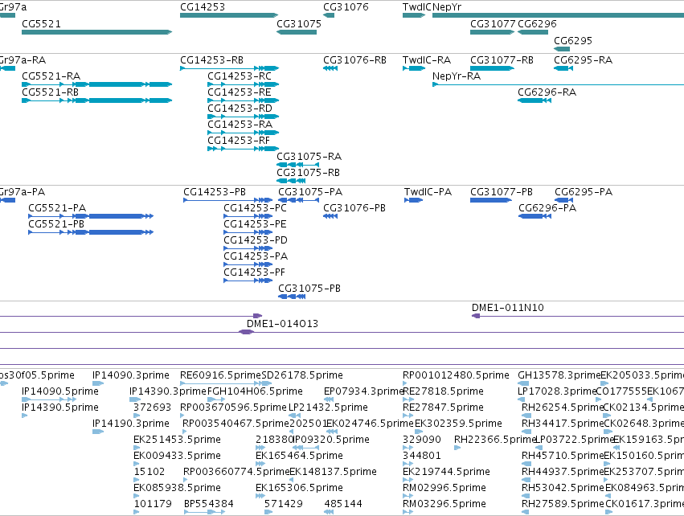The height and width of the screenshot is (516, 684).
Task: Open protein CG14253-PE label
Action: (x=255, y=224)
